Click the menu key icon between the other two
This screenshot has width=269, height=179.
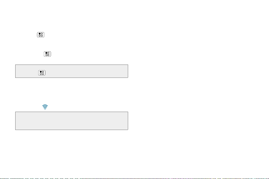(47, 54)
